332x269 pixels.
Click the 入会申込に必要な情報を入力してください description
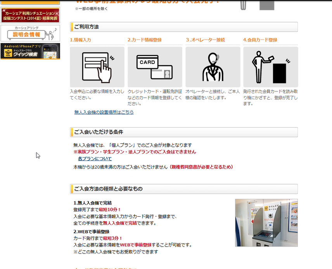97,95
